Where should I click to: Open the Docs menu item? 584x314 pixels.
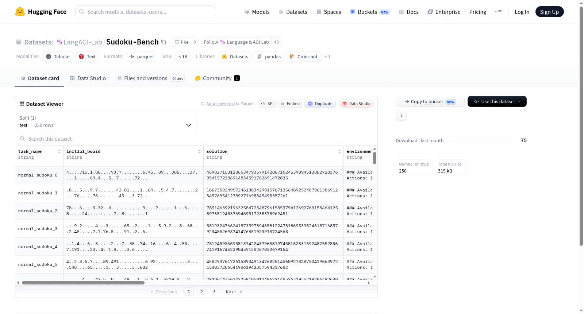[x=409, y=12]
